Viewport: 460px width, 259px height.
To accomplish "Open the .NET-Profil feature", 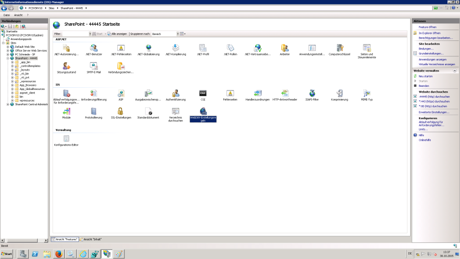I will coord(203,50).
